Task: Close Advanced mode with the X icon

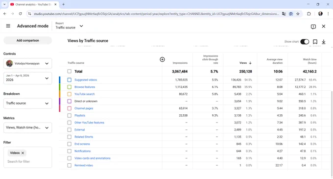Action: 323,26
